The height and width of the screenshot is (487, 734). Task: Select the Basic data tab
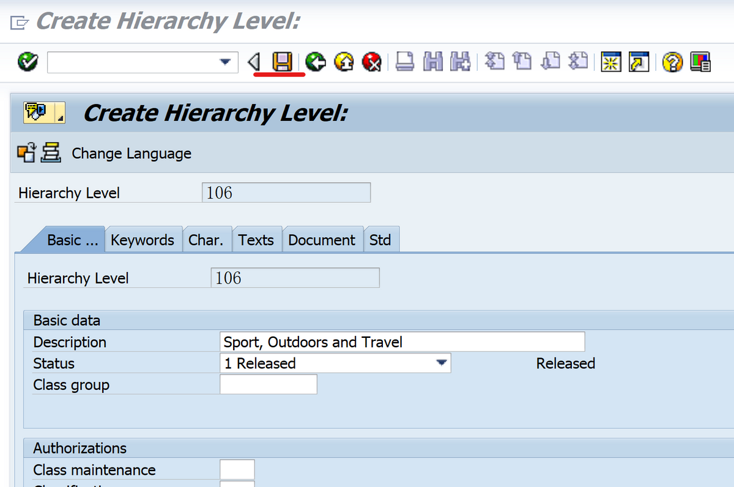(72, 240)
